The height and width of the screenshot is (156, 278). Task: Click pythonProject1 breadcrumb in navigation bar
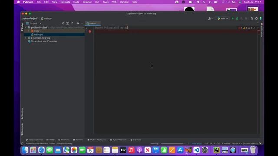tap(30, 18)
